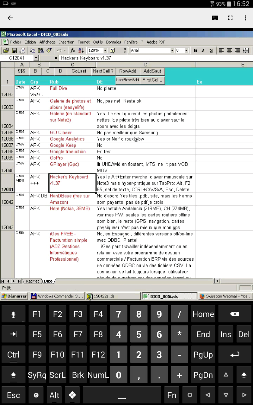This screenshot has width=253, height=405.
Task: Tap the Tab arrow key on keyboard
Action: click(14, 334)
